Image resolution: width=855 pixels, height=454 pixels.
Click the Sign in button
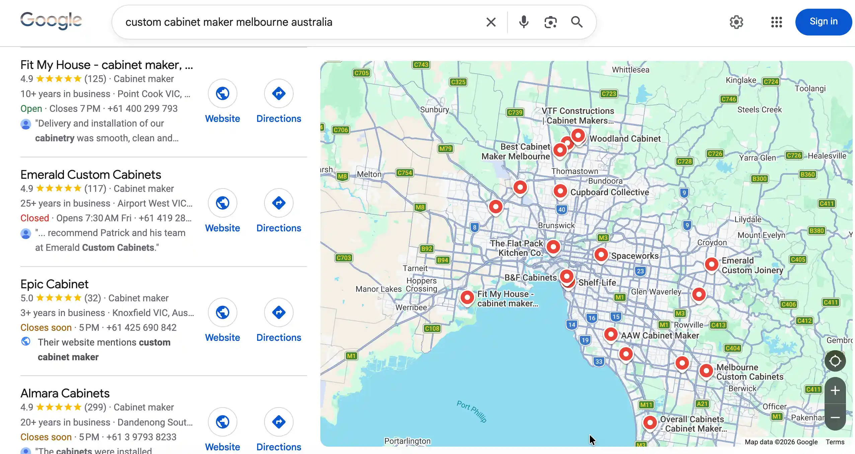coord(824,22)
